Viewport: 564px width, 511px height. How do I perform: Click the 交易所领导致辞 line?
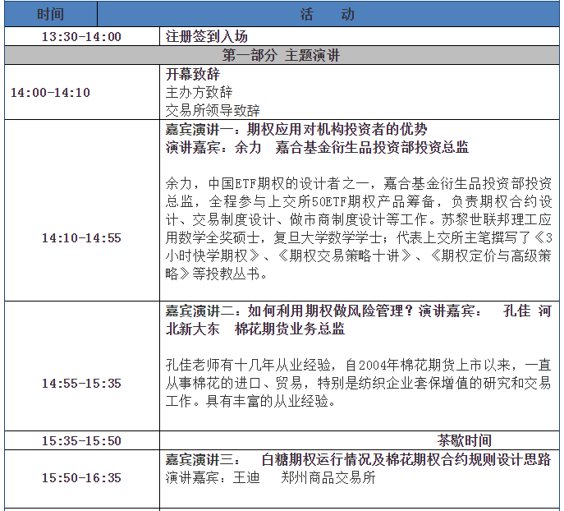(x=213, y=110)
